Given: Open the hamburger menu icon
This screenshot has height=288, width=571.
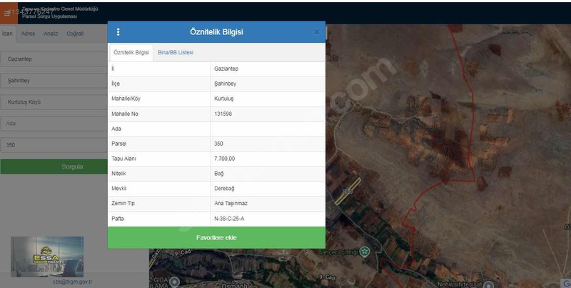Looking at the screenshot, I should click(7, 14).
